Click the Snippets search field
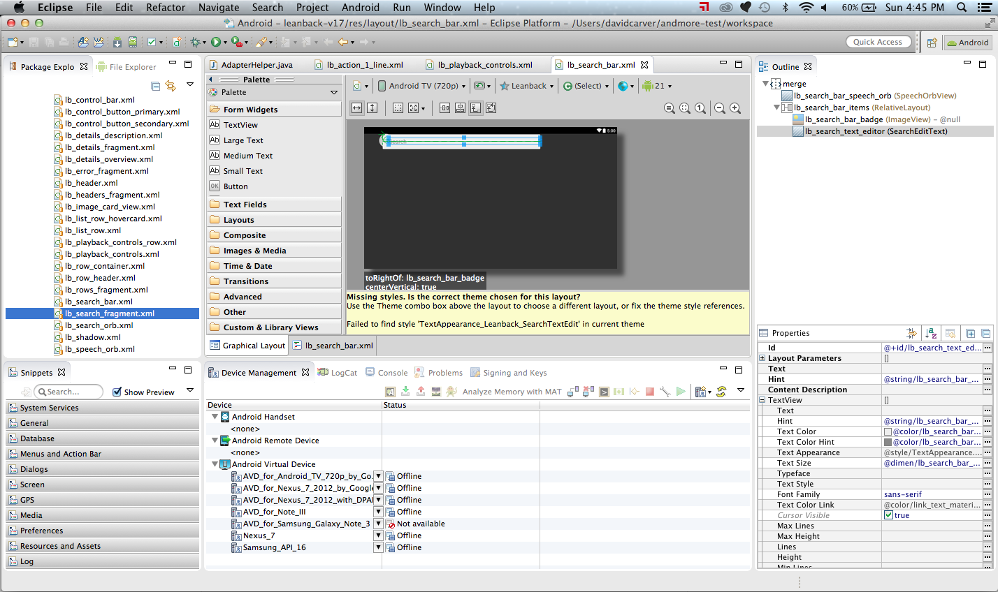 point(68,392)
